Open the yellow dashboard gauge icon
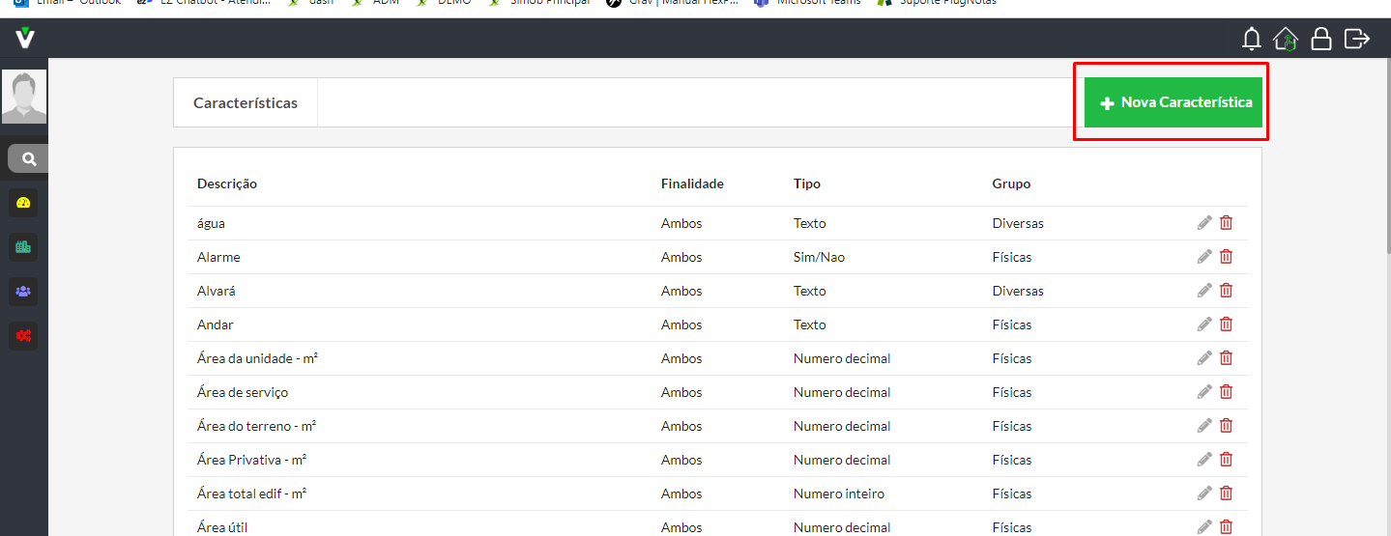This screenshot has height=536, width=1391. [x=24, y=203]
